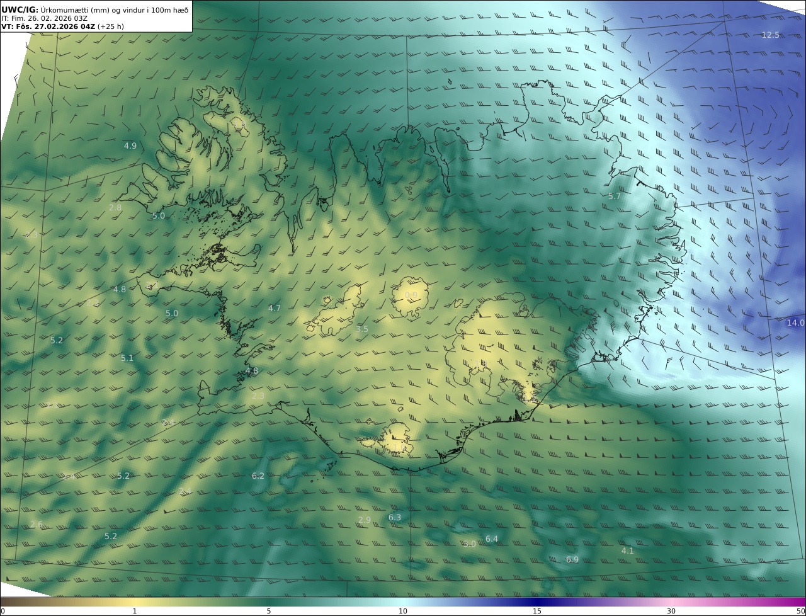Click the 2.6 value label on the map
Image resolution: width=806 pixels, height=616 pixels.
coord(37,524)
